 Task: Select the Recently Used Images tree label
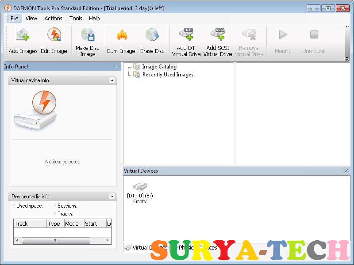pyautogui.click(x=168, y=74)
